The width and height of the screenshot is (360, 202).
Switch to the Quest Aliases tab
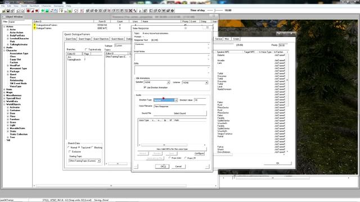coord(118,39)
